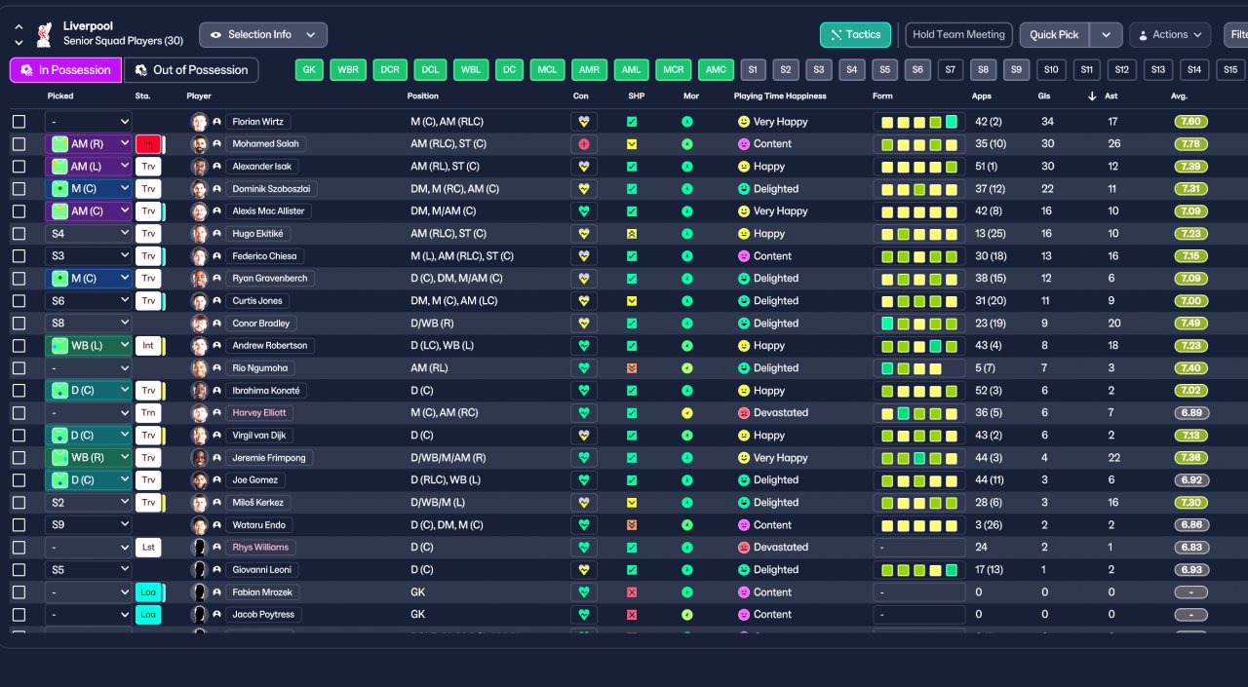Click Fabian Mrozek's Loa status badge
The width and height of the screenshot is (1248, 687).
pyautogui.click(x=148, y=592)
